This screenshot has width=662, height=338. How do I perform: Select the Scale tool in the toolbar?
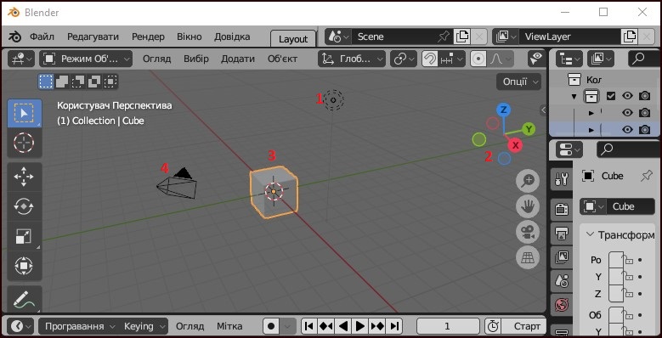click(x=24, y=236)
